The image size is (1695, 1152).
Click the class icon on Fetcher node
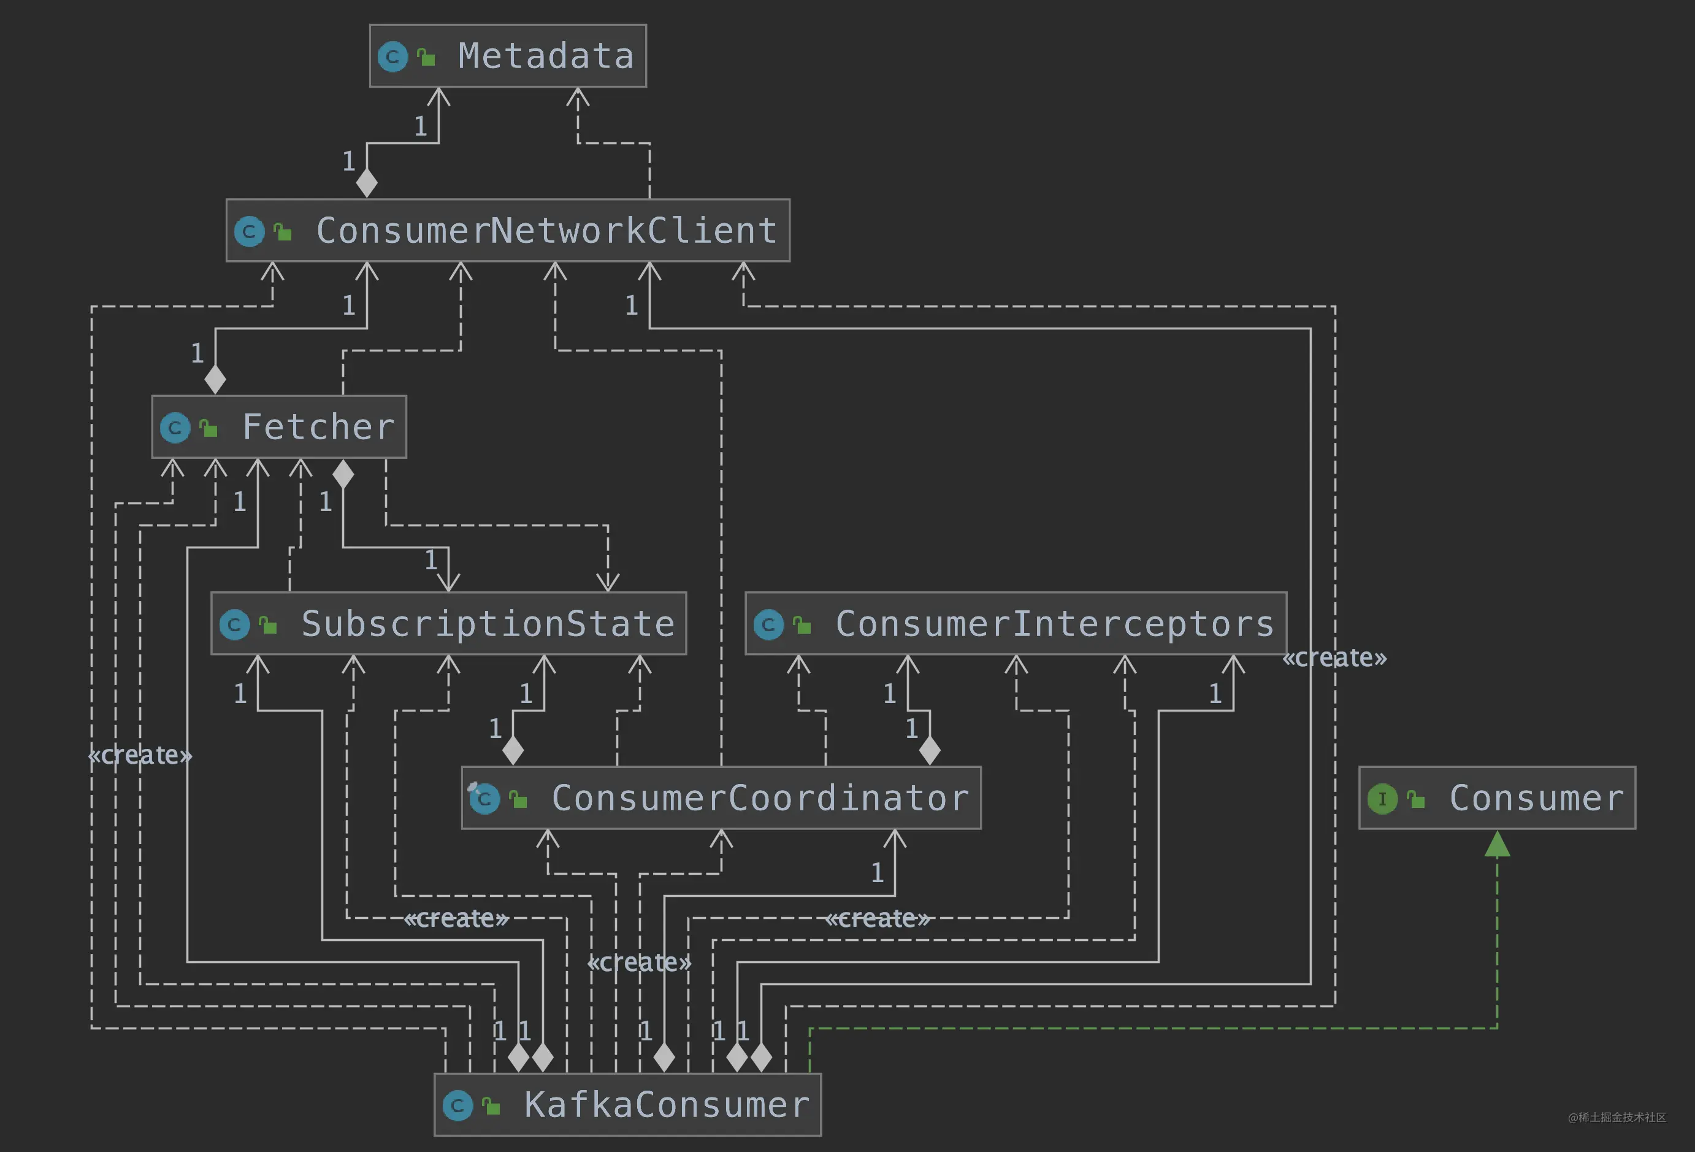(175, 428)
